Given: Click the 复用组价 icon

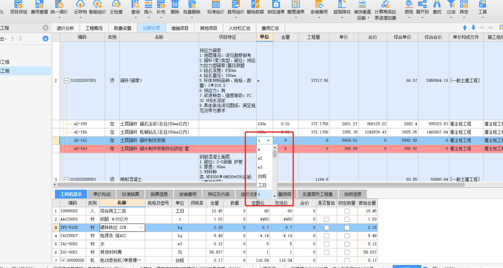Looking at the screenshot, I should pos(236,4).
